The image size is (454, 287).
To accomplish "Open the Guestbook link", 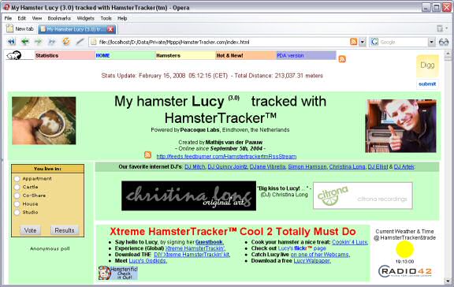I will coord(209,242).
